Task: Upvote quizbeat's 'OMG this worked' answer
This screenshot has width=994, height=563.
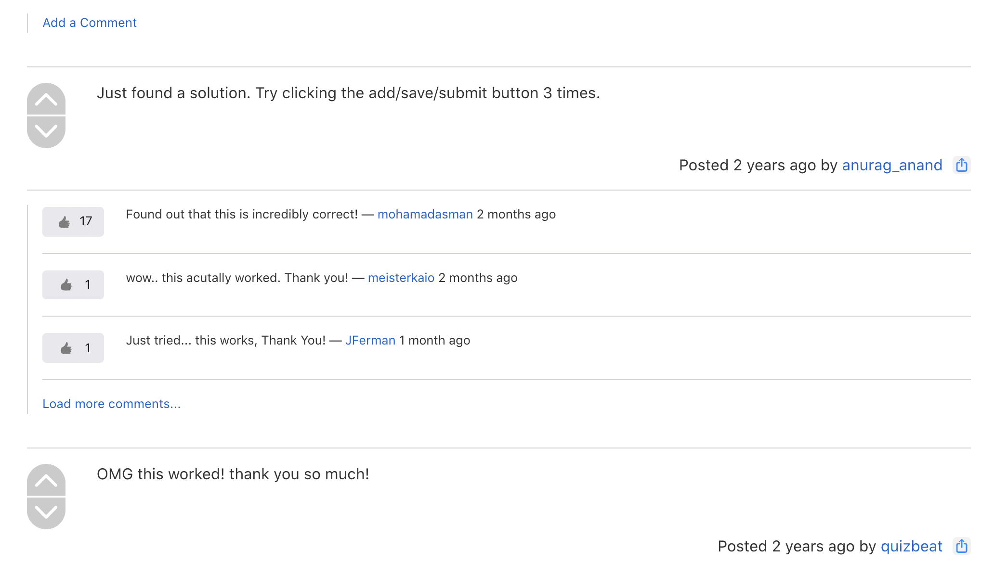Action: [46, 481]
